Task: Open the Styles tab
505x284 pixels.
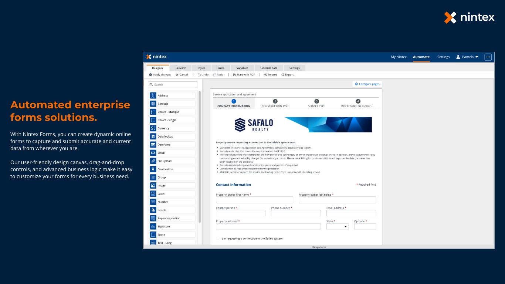Action: point(201,68)
